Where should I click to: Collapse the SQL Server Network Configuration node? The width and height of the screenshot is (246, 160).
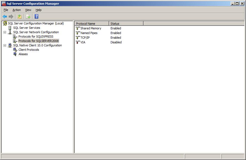tap(5, 32)
